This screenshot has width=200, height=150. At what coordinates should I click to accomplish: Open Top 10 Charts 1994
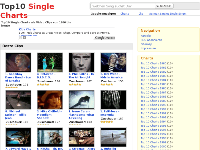pos(154,122)
